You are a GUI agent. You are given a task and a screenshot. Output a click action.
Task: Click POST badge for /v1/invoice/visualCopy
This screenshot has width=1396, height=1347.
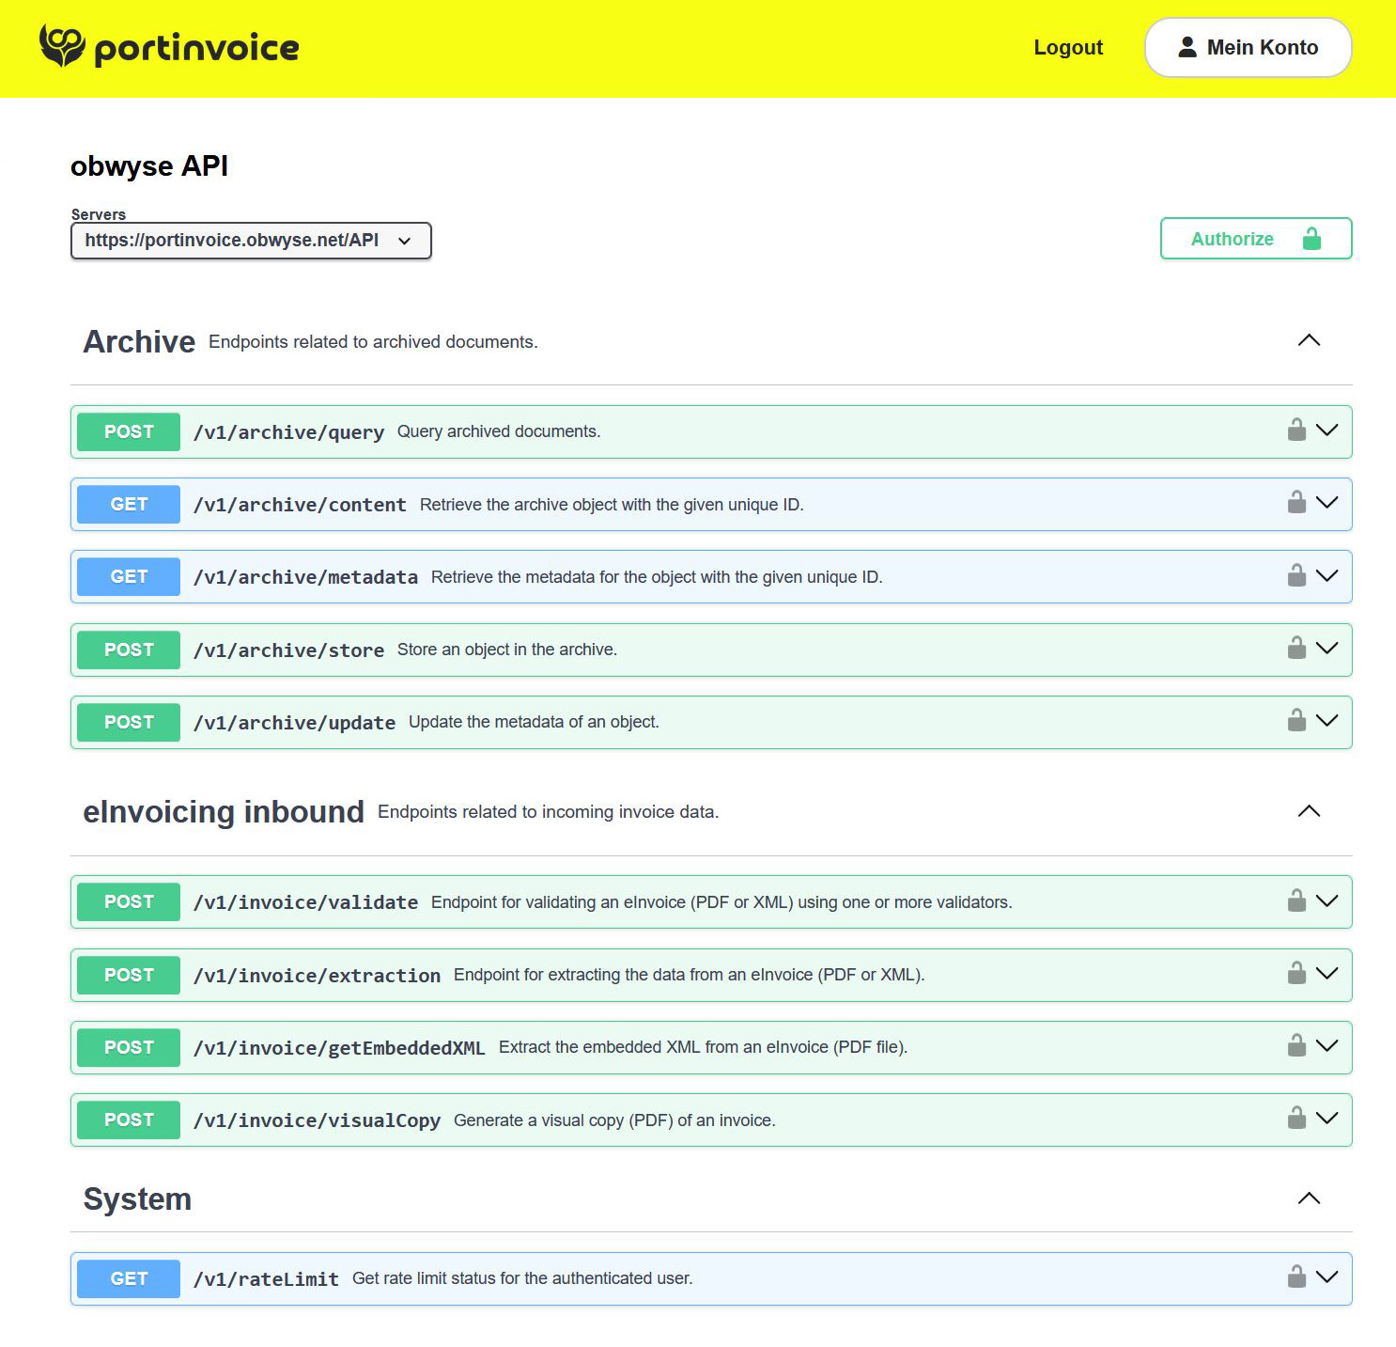(x=129, y=1120)
